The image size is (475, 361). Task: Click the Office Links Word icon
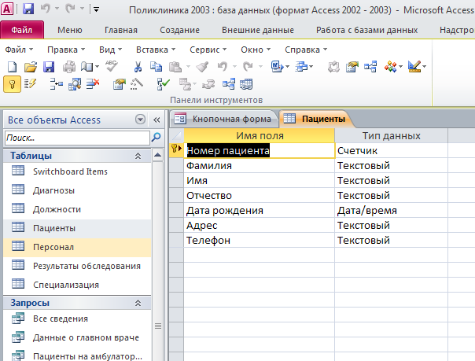pyautogui.click(x=277, y=67)
